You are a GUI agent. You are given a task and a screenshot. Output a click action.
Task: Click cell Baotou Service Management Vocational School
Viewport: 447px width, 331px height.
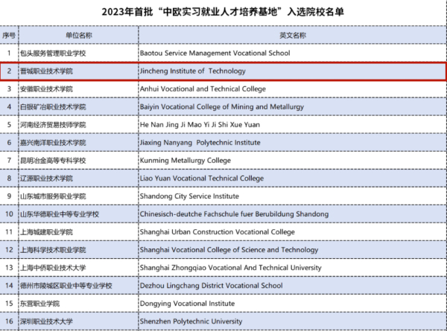pos(293,54)
